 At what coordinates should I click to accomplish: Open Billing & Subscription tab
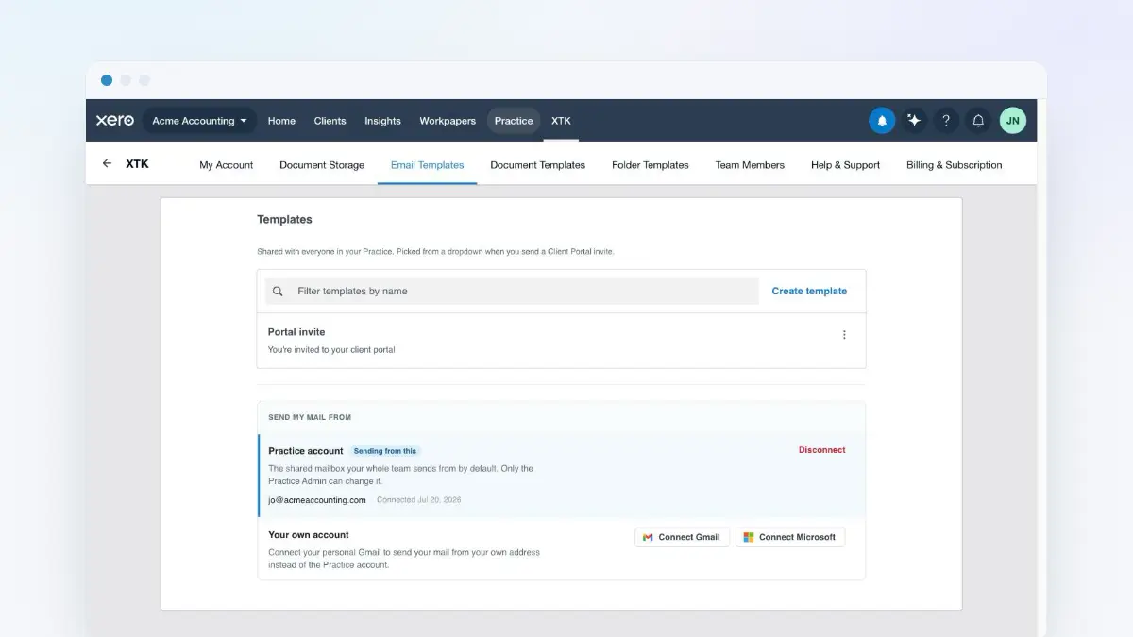coord(955,165)
